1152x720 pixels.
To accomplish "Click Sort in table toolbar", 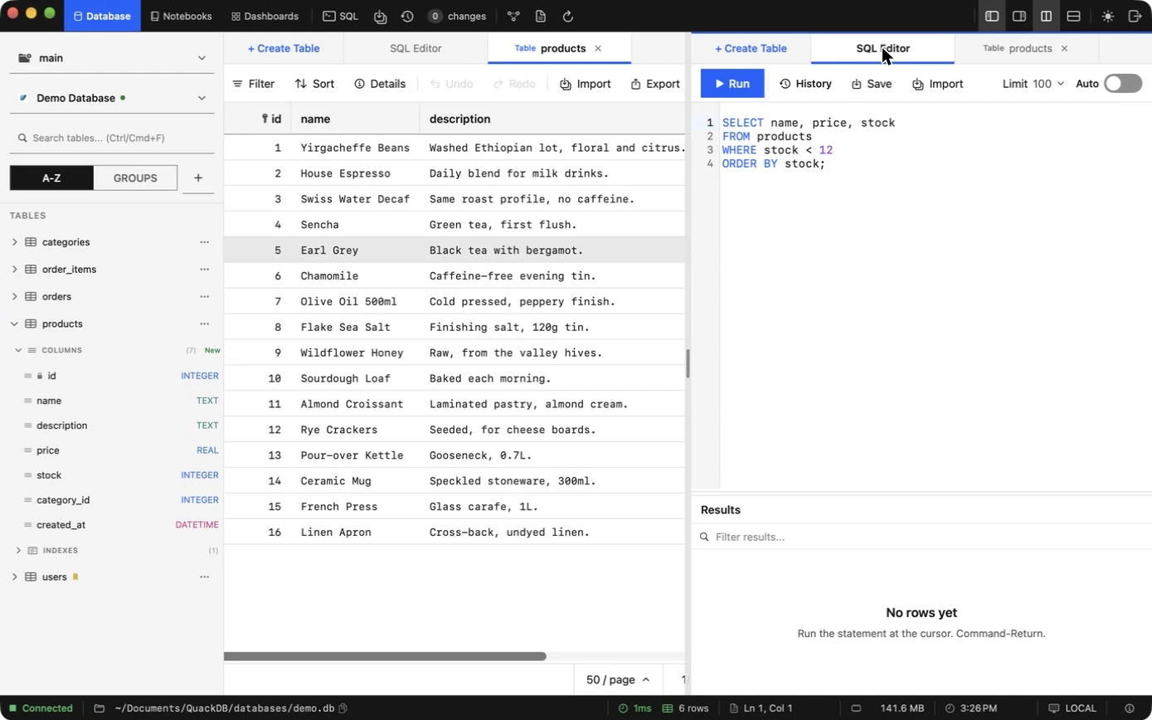I will point(314,84).
